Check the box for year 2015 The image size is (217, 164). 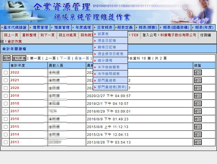point(6,127)
